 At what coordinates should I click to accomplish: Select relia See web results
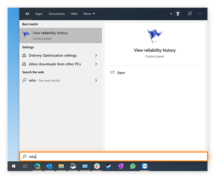coord(61,80)
